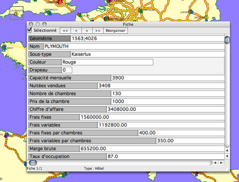The image size is (239, 182).
Task: Click the vertical scrollbar down arrow
Action: pyautogui.click(x=227, y=156)
